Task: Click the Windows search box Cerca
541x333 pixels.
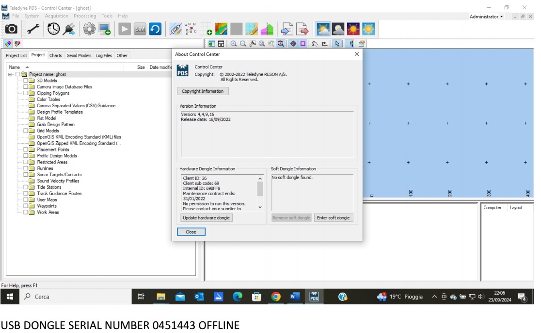Action: (x=73, y=297)
